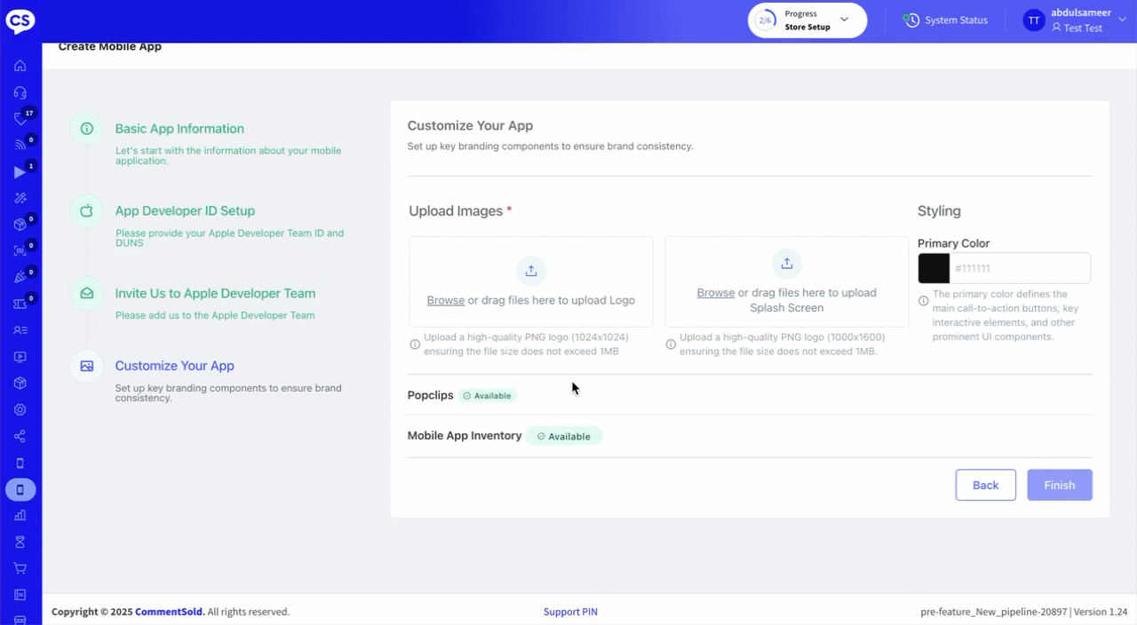Click the black Primary Color swatch

click(934, 268)
